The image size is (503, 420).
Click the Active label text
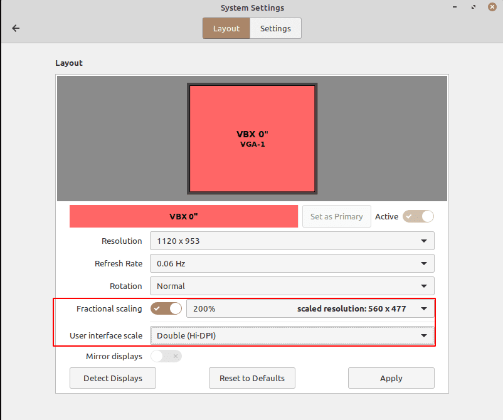coord(386,216)
